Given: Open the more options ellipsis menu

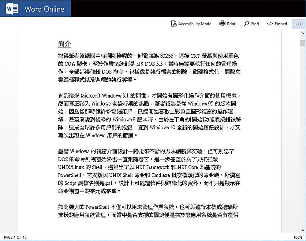Looking at the screenshot, I should [298, 24].
